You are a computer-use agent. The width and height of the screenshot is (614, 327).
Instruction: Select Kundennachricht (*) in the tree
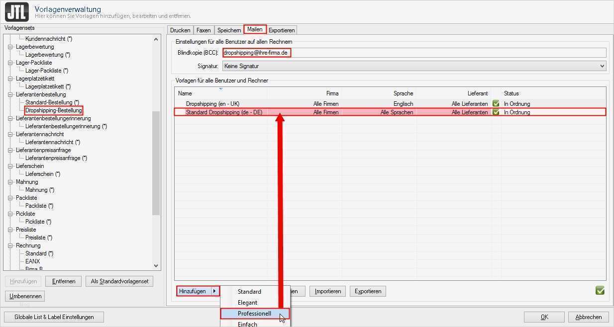tap(49, 39)
